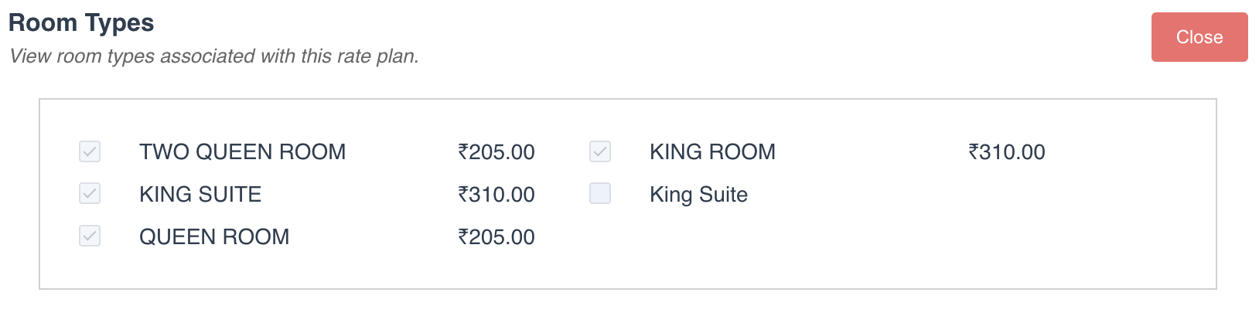Click white space left of the Close button

pos(851,37)
